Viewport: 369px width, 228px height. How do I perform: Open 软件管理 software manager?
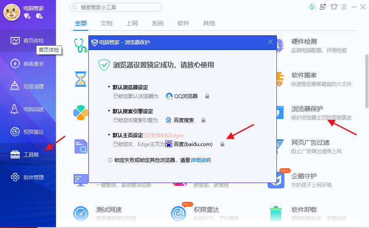pos(28,177)
